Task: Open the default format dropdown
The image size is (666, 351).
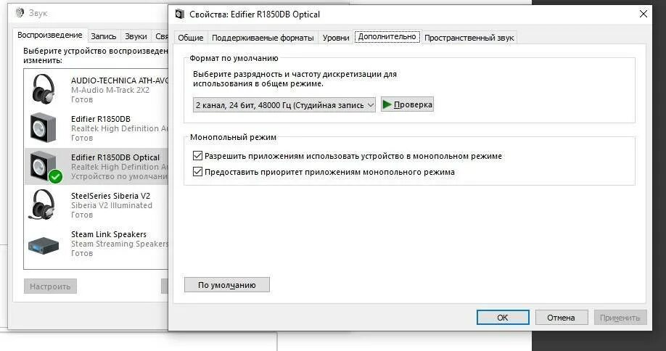Action: pyautogui.click(x=284, y=105)
